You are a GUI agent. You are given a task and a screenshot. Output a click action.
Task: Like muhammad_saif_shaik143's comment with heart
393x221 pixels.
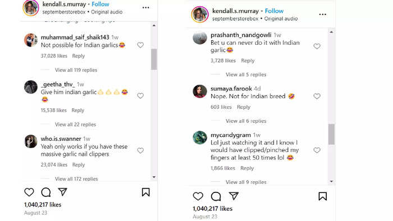[140, 45]
